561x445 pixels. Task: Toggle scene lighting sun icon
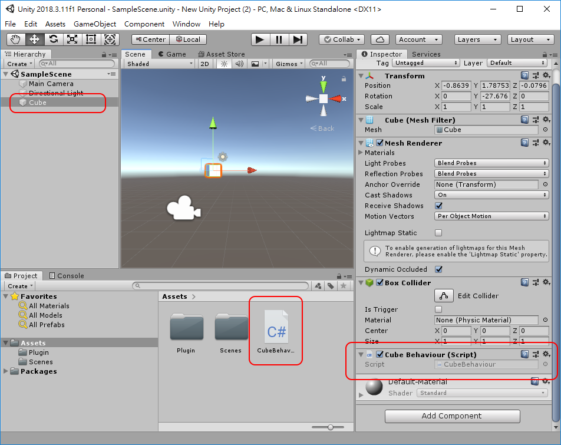(224, 64)
